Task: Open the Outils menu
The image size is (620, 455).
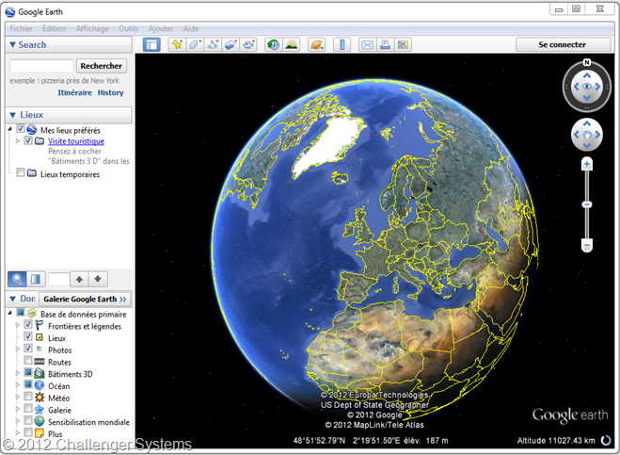Action: tap(129, 28)
